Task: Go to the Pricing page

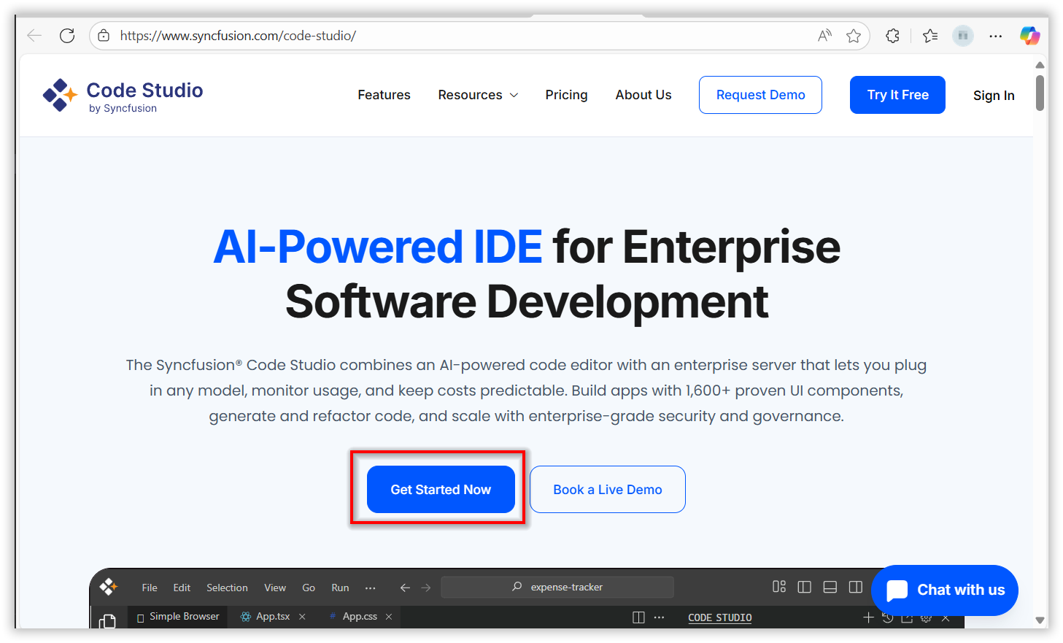Action: pyautogui.click(x=566, y=95)
